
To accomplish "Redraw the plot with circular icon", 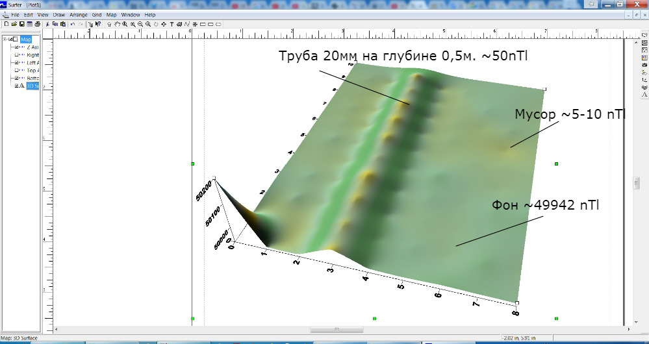I will coord(156,25).
